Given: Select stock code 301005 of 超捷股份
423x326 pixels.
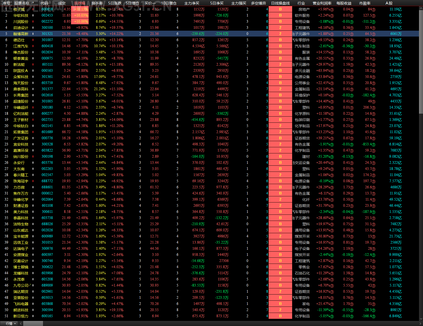Looking at the screenshot, I should 47,101.
